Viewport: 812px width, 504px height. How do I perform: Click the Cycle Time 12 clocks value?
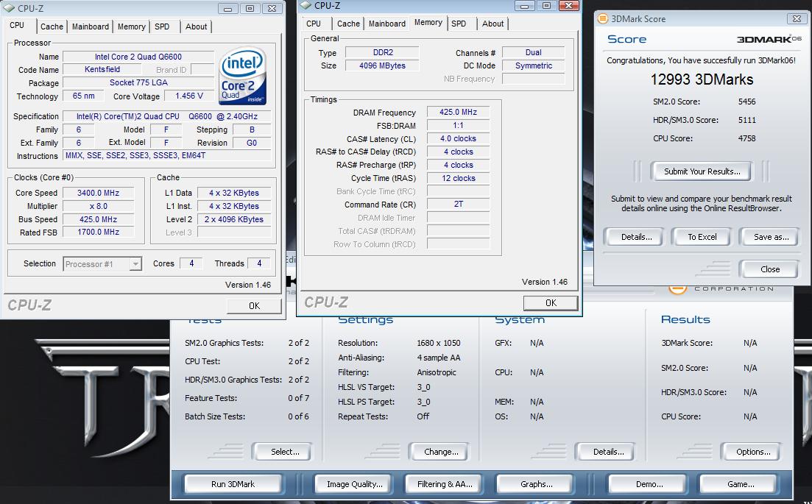[459, 178]
